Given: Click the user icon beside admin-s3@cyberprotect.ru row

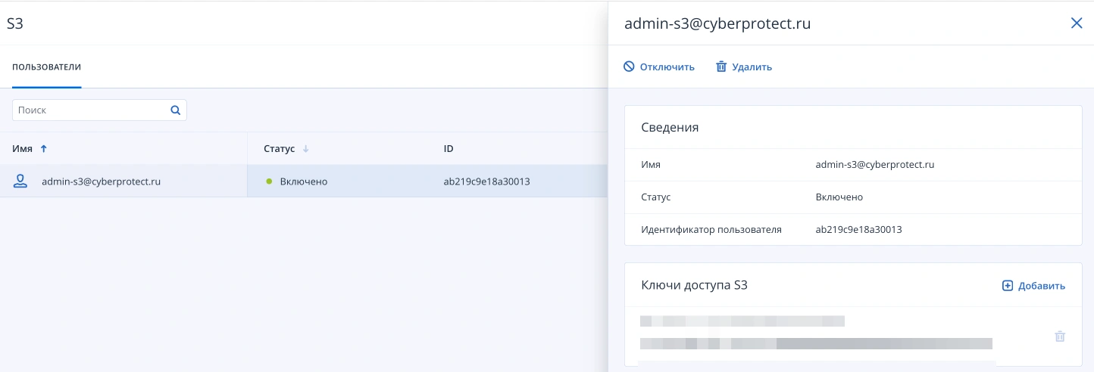Looking at the screenshot, I should click(20, 181).
